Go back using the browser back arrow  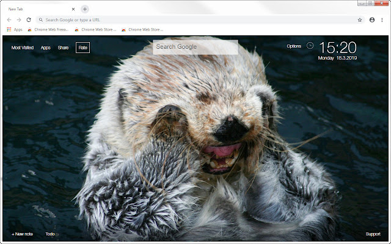pos(9,20)
